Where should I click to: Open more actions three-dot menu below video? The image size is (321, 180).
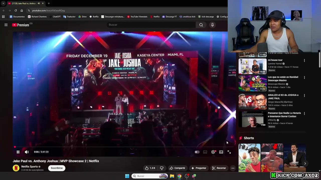coord(233,168)
